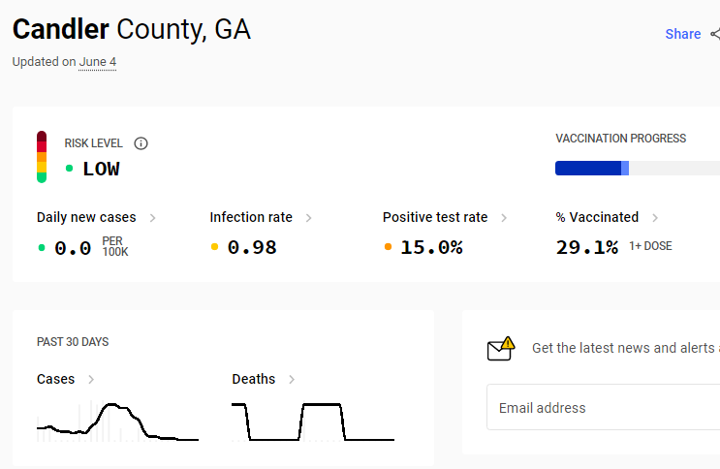Focus the Email address field
Viewport: 720px width, 469px height.
pyautogui.click(x=604, y=407)
